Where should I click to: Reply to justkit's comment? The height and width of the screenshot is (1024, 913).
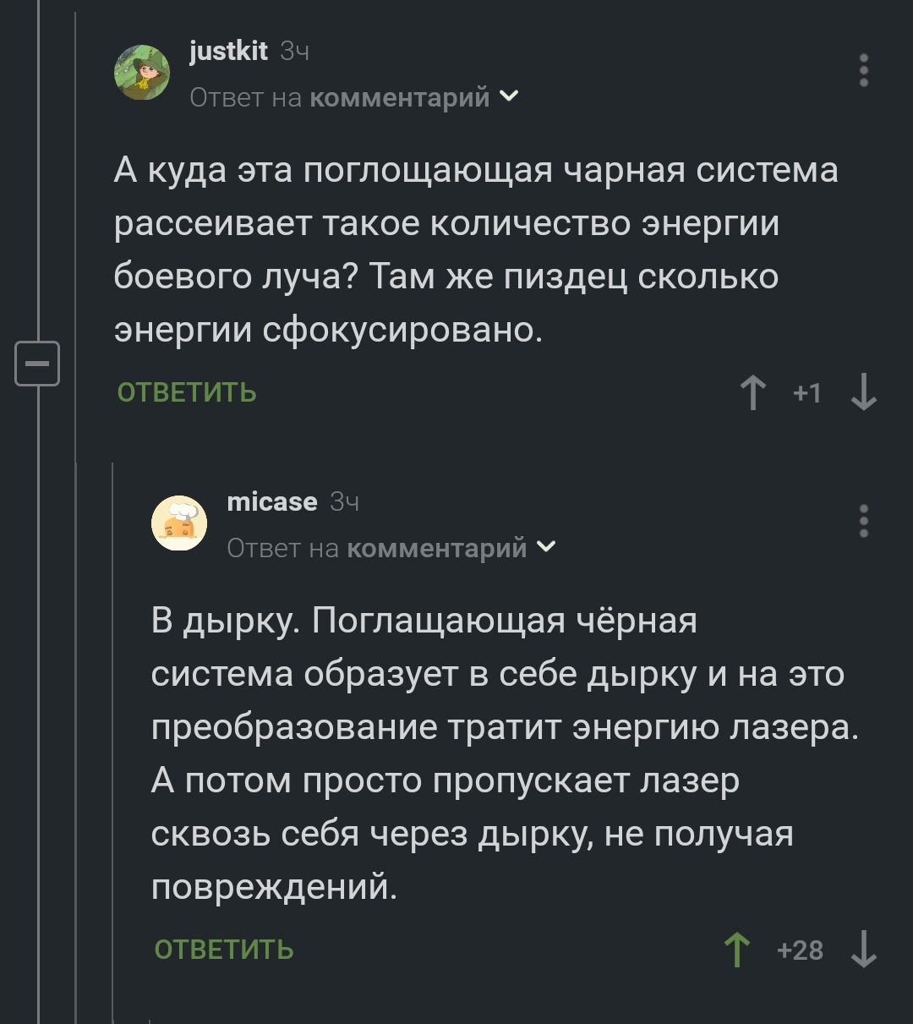coord(187,393)
